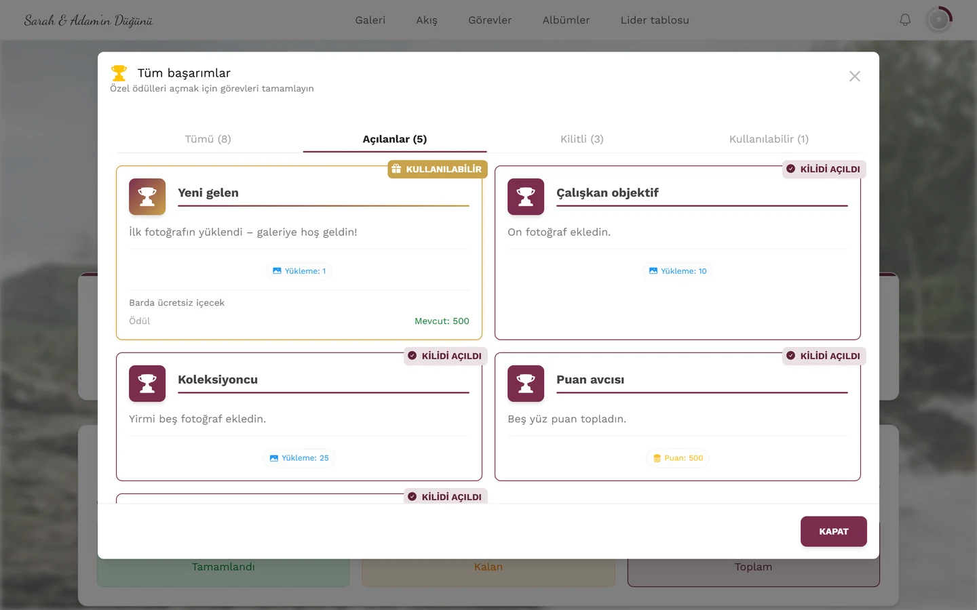This screenshot has height=610, width=977.
Task: View the Lider tablosu page
Action: pos(655,20)
